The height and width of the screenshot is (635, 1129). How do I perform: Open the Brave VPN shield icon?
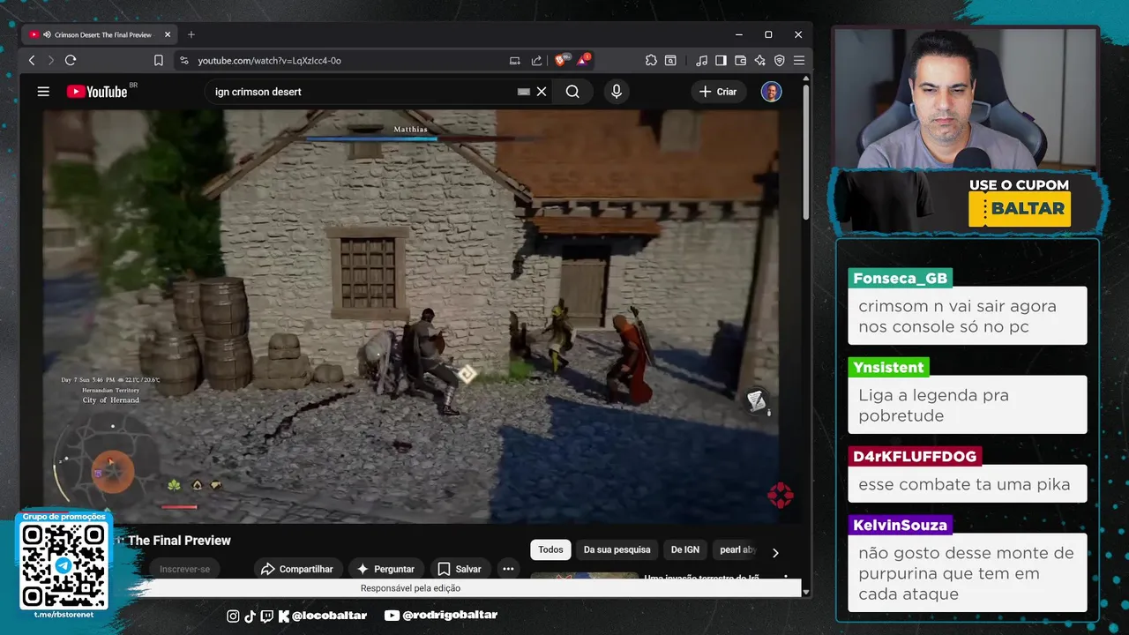tap(779, 61)
